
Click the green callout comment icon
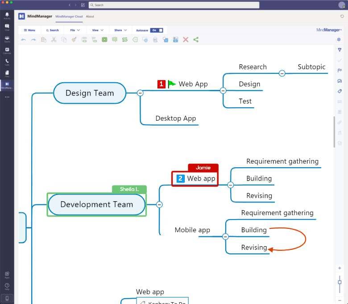click(115, 40)
